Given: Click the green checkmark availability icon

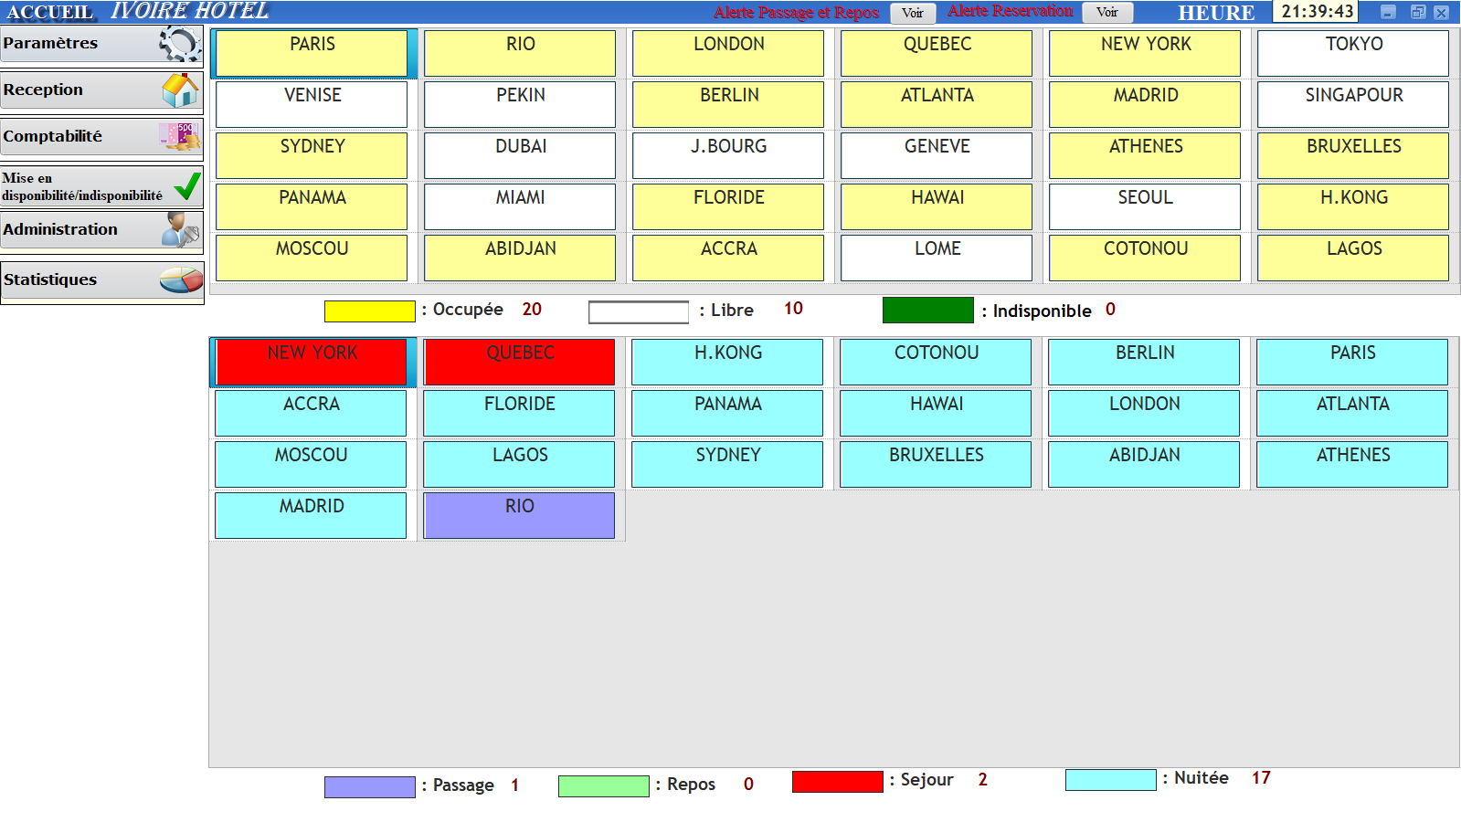Looking at the screenshot, I should coord(187,186).
